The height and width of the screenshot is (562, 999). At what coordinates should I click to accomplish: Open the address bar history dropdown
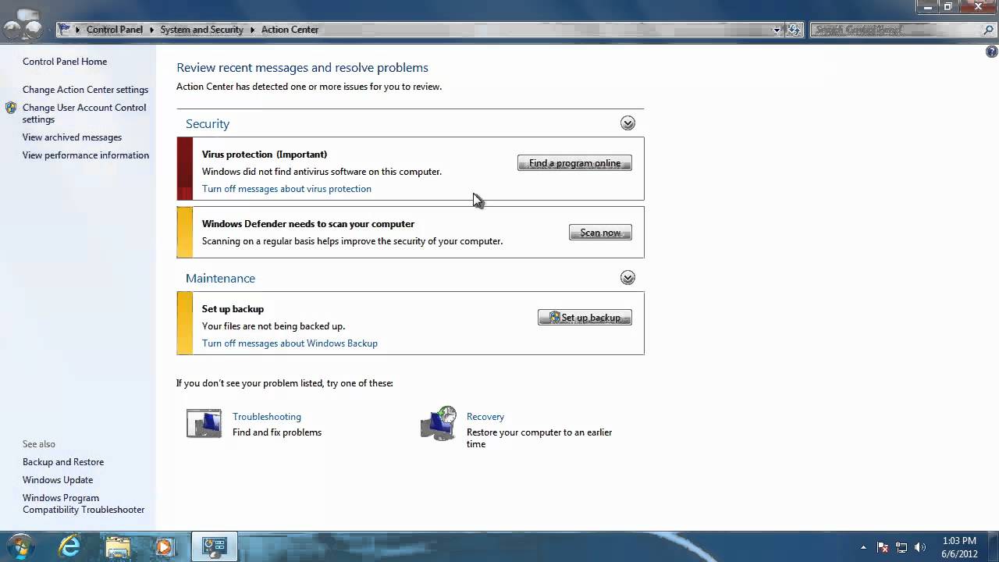[x=777, y=30]
